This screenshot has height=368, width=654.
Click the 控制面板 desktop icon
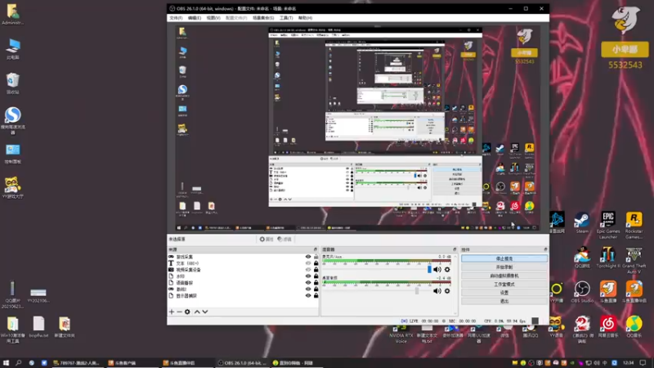[13, 153]
